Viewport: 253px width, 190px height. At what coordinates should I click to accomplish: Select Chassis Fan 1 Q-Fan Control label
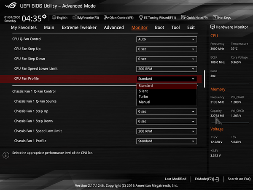click(34, 92)
